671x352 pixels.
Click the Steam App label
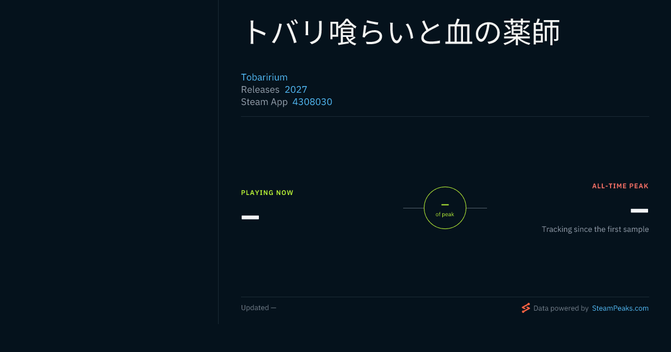click(264, 102)
